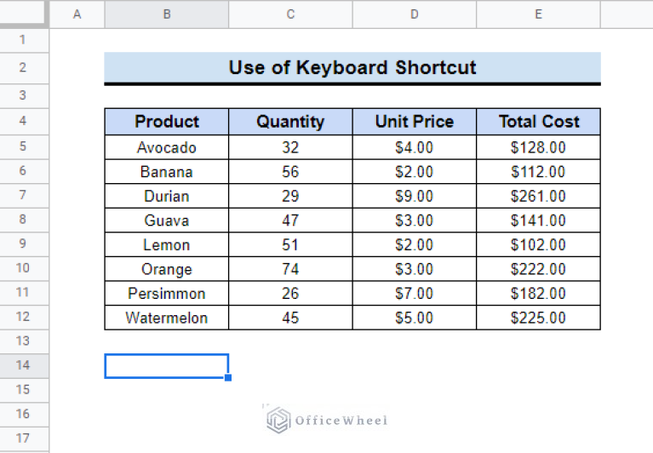Screen dimensions: 653x453
Task: Select column A header
Action: coord(77,14)
